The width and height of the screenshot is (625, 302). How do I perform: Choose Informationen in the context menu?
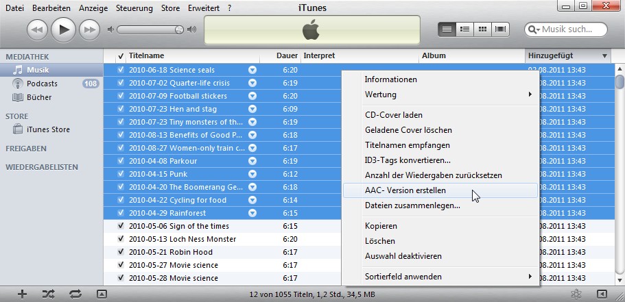tap(440, 79)
